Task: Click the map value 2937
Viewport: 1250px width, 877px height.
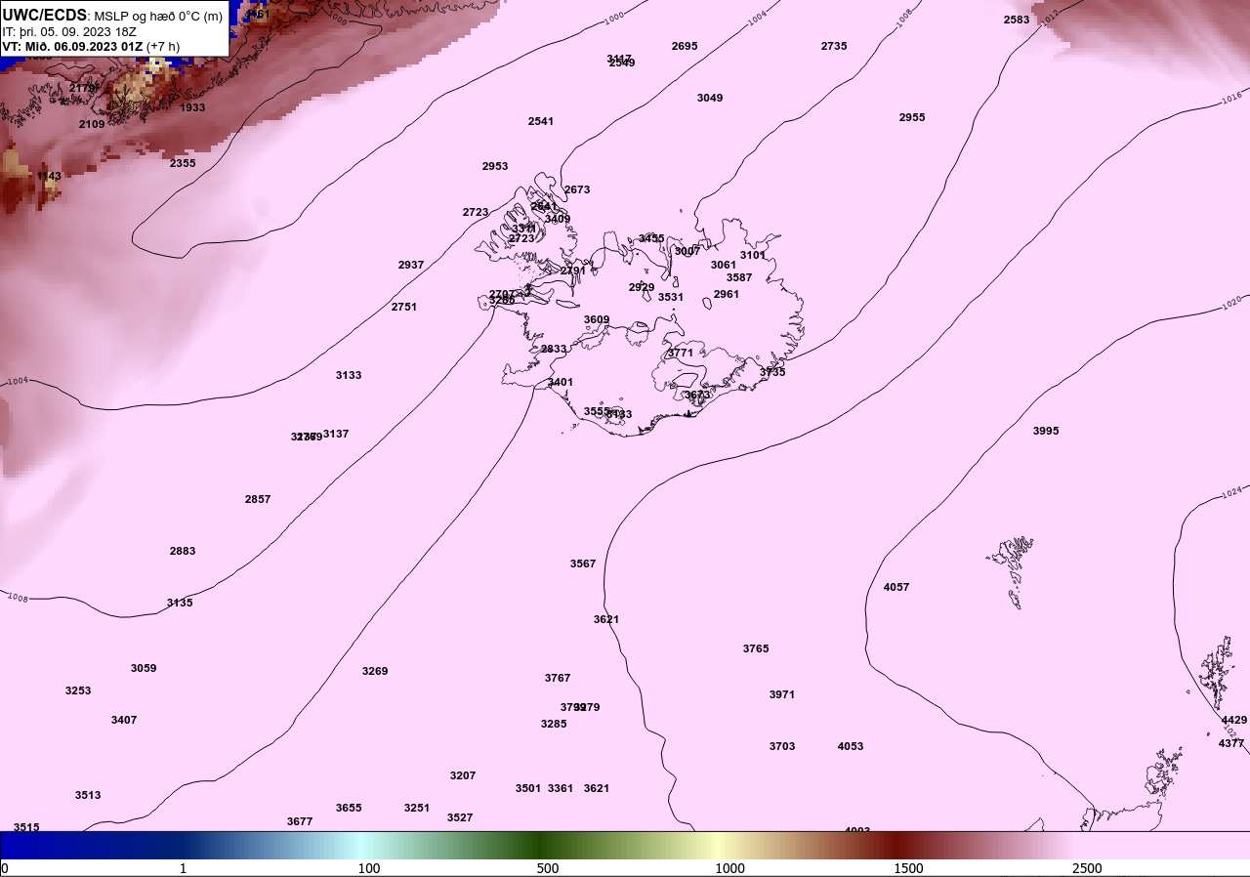Action: (411, 265)
